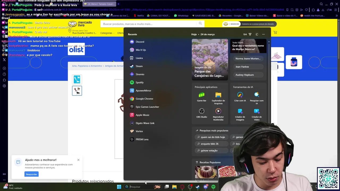Open File Explorer on the taskbar

tap(174, 187)
